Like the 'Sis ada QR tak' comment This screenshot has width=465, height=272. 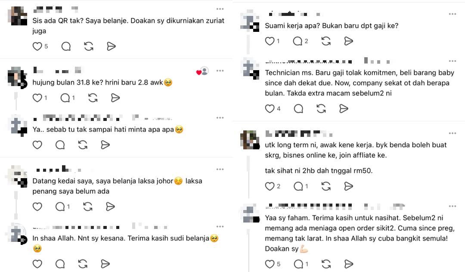click(37, 46)
